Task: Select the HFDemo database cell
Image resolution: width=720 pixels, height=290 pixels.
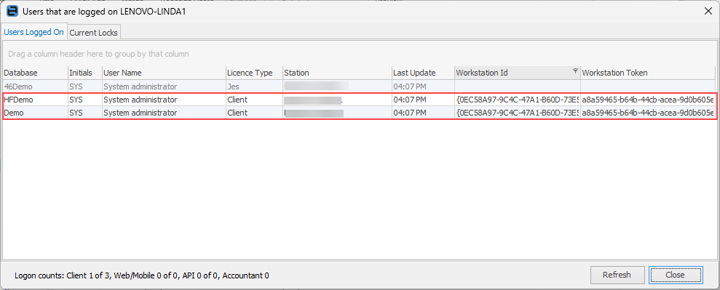Action: click(35, 100)
